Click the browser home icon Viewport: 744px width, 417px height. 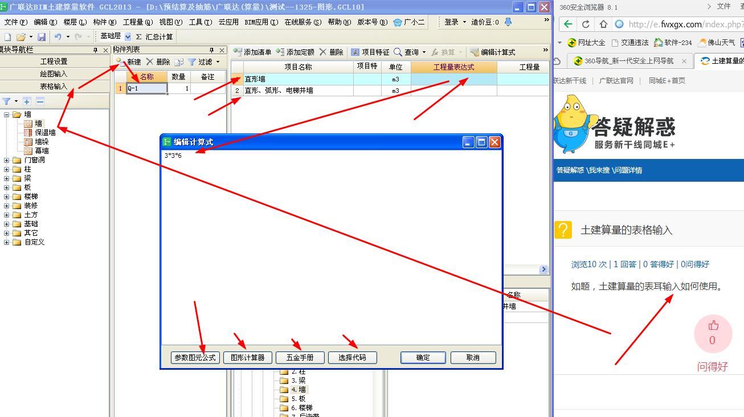pos(603,24)
